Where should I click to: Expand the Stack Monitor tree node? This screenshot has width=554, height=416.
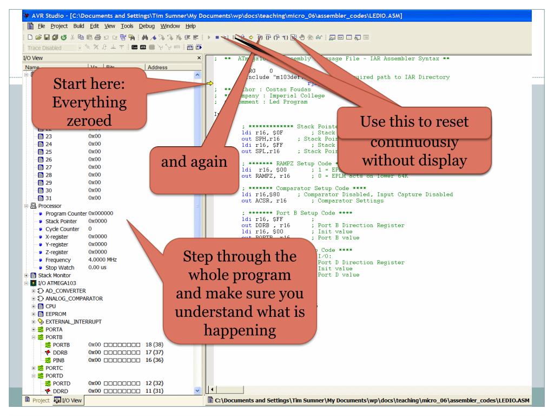tap(26, 275)
